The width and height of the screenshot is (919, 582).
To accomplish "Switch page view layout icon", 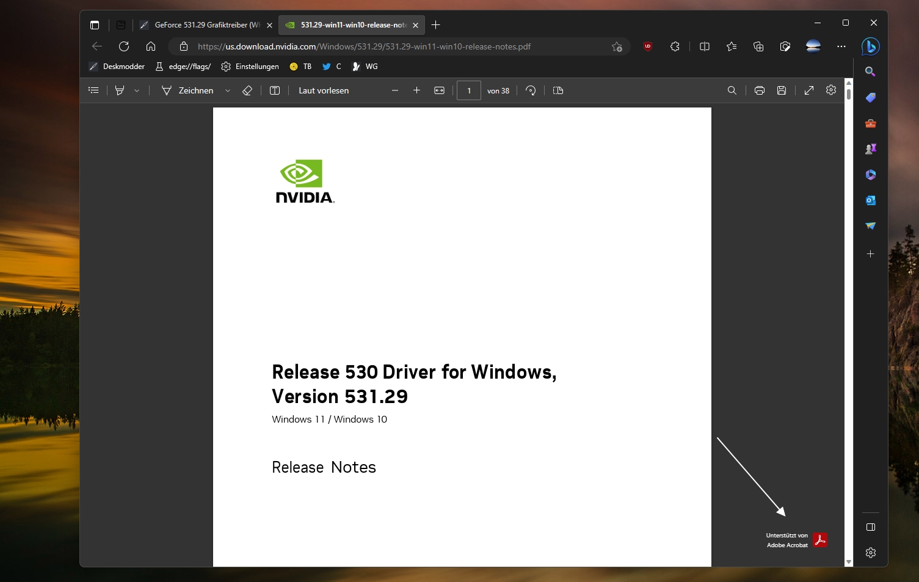I will (558, 90).
